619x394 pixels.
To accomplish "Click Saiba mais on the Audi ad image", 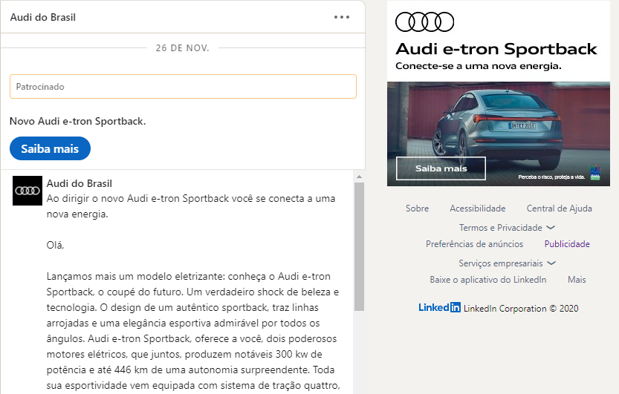I will pos(441,168).
